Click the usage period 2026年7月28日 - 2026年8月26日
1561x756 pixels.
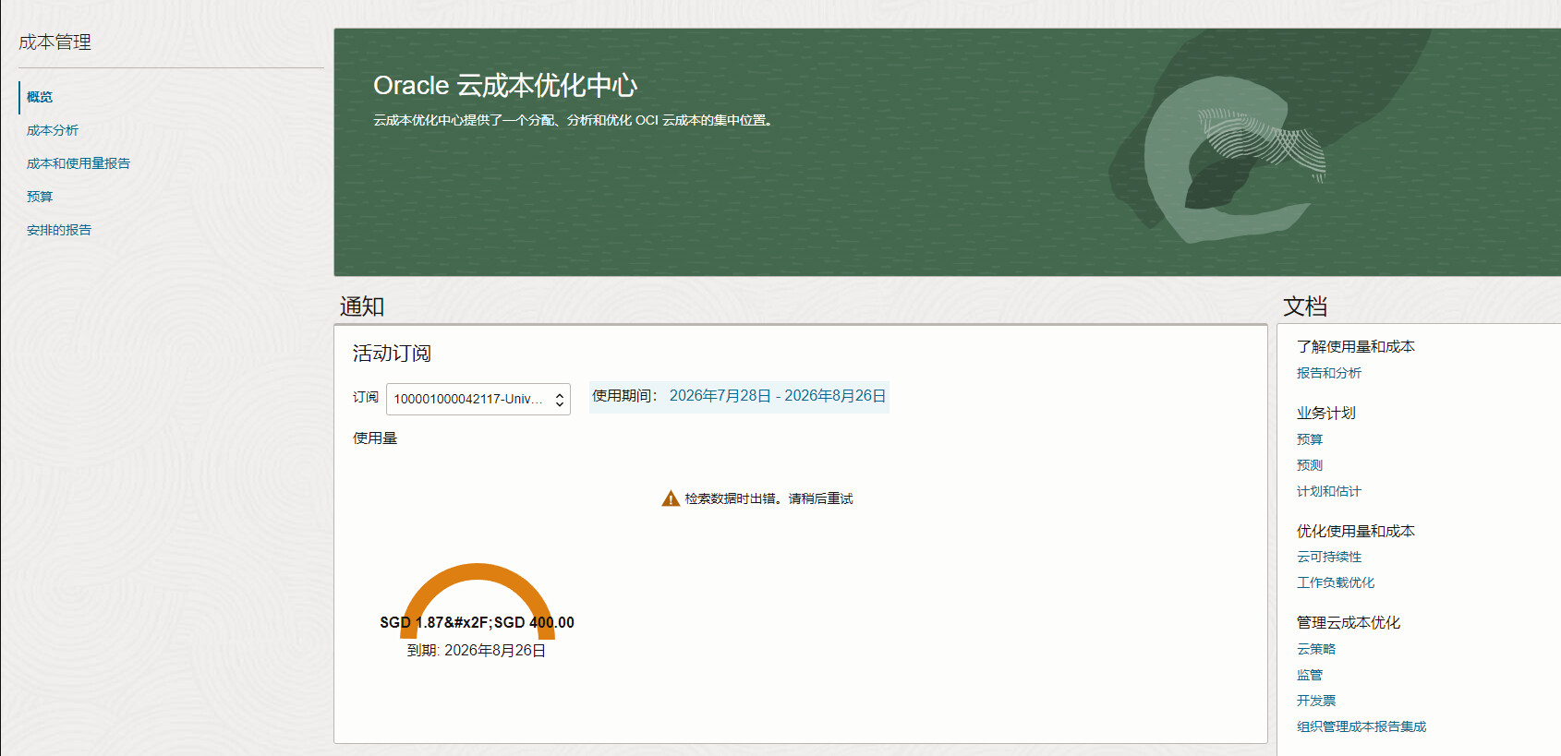tap(778, 396)
